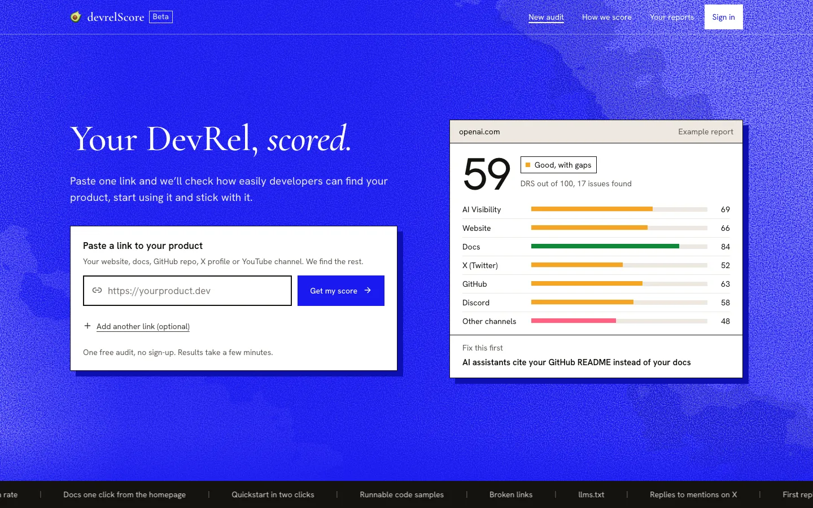
Task: Click the large 59 score number
Action: click(x=487, y=174)
